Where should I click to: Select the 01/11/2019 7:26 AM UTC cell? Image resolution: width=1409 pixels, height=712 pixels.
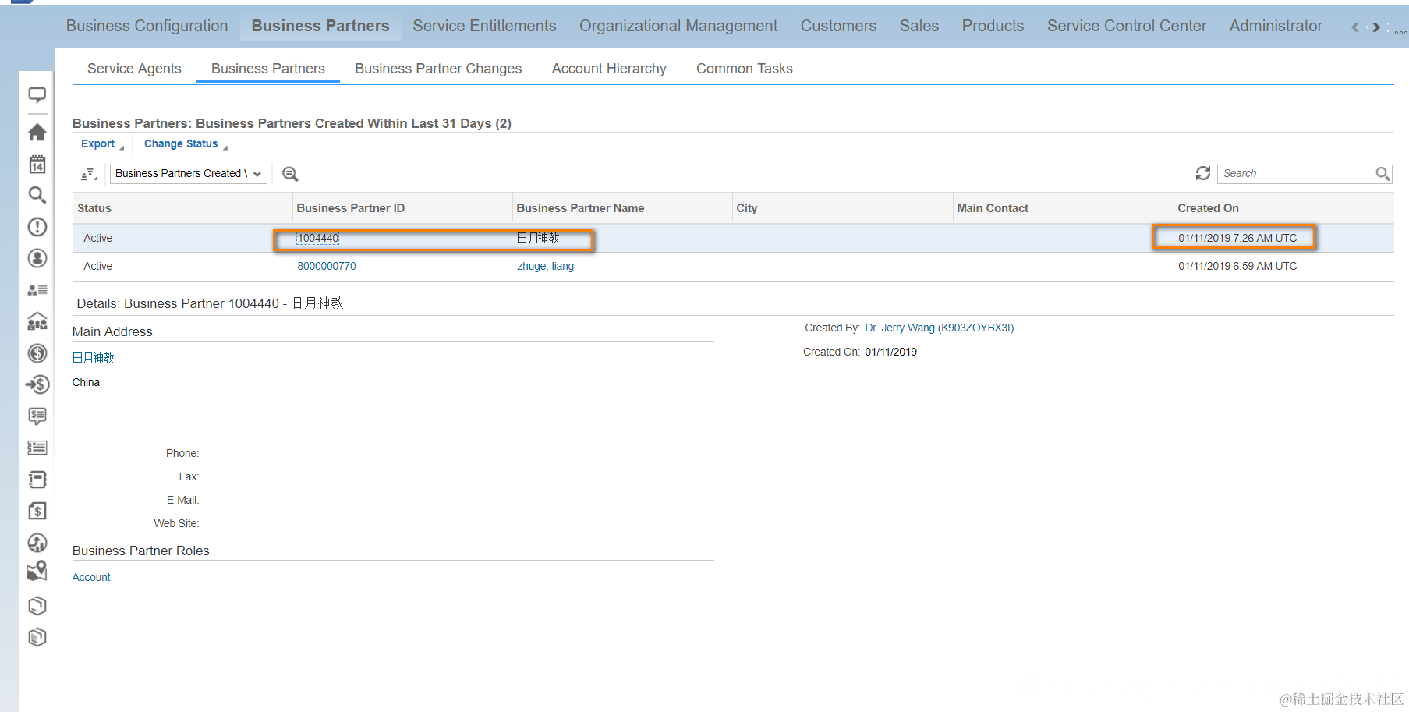1237,238
